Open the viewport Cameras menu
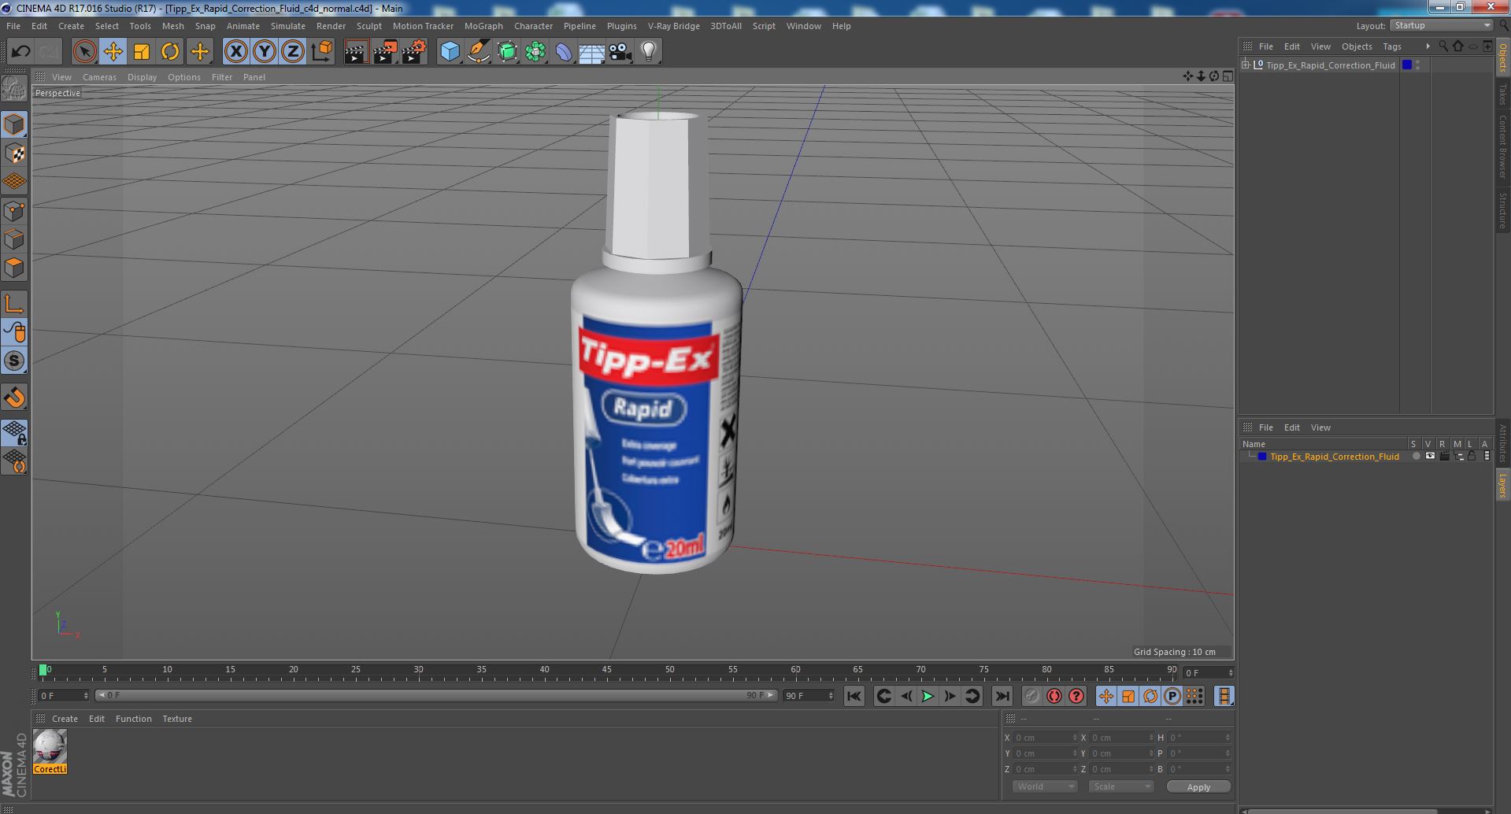1511x814 pixels. pyautogui.click(x=99, y=77)
